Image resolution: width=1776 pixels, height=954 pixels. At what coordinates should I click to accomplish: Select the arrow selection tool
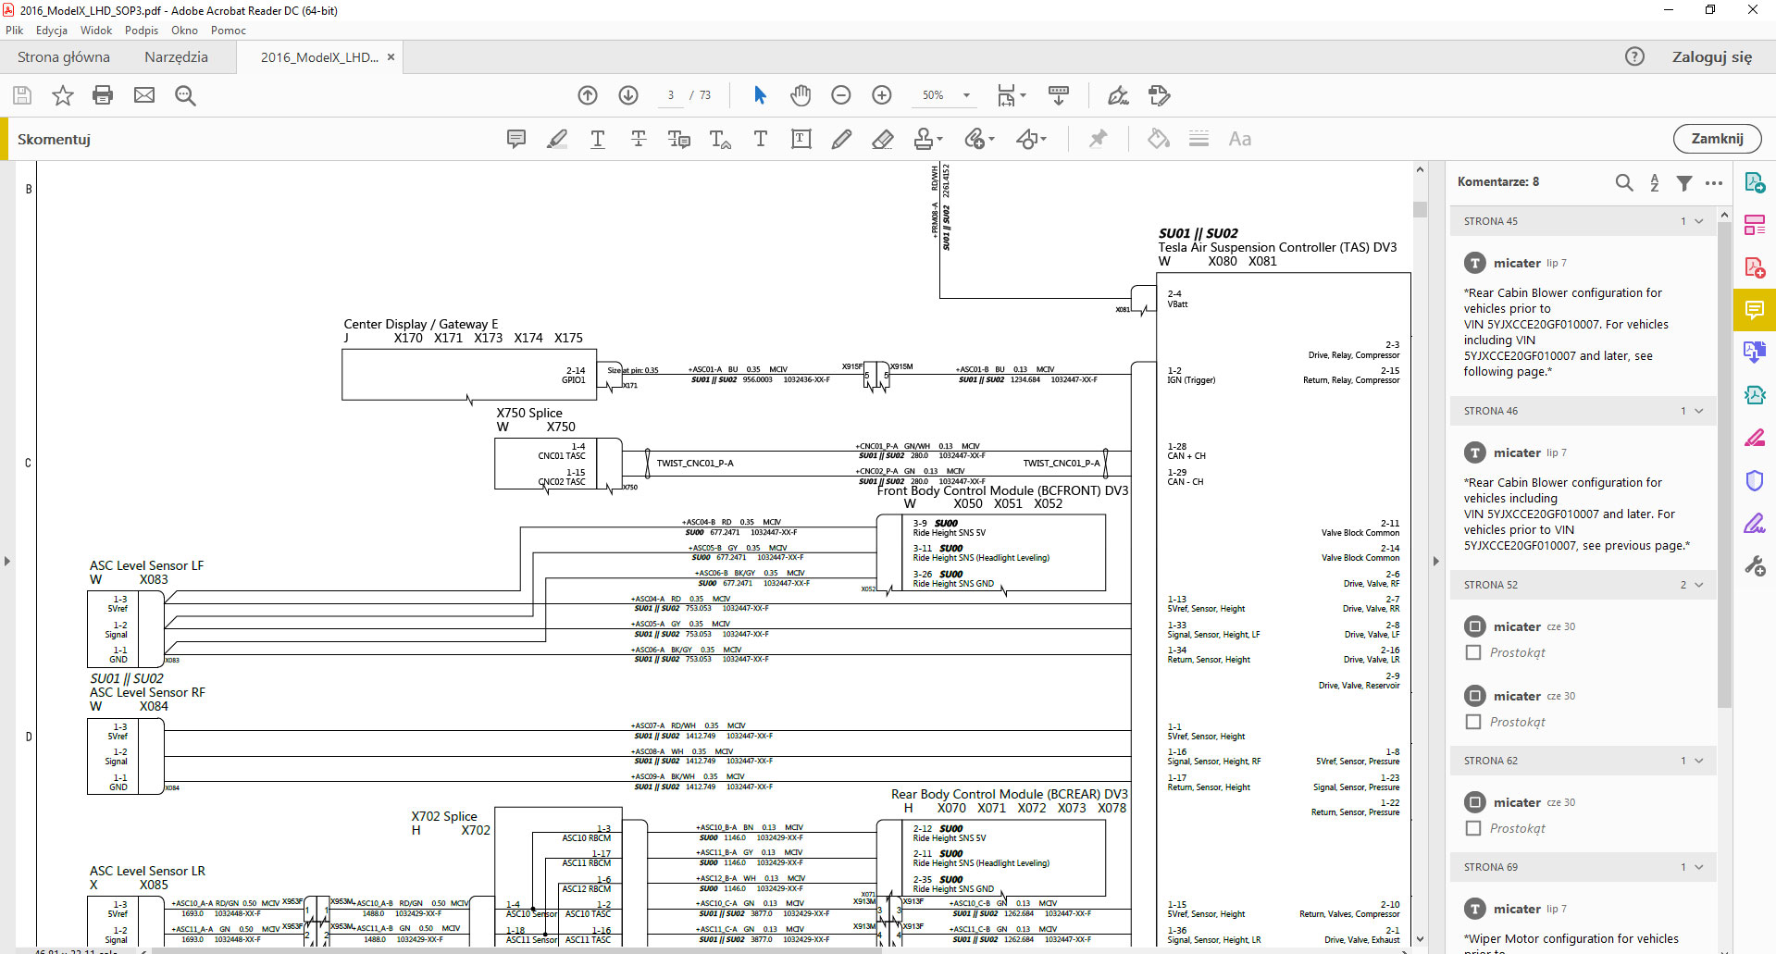[x=760, y=95]
